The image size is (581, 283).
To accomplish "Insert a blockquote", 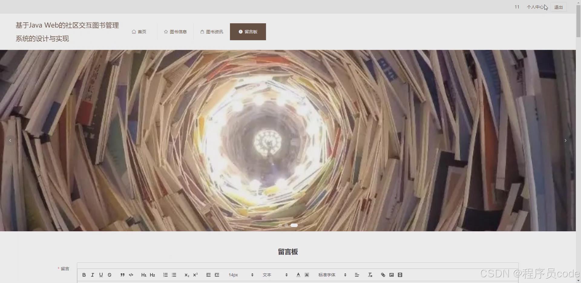I will pyautogui.click(x=122, y=275).
